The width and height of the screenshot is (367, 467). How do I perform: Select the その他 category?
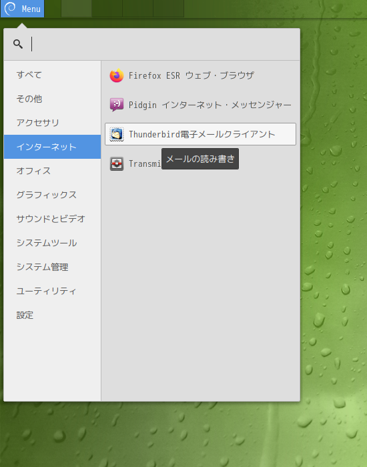point(53,99)
